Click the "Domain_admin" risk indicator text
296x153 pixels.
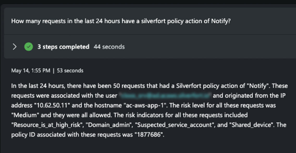click(x=110, y=125)
